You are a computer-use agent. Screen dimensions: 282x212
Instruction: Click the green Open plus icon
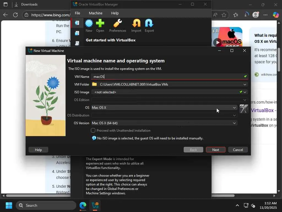pyautogui.click(x=100, y=26)
